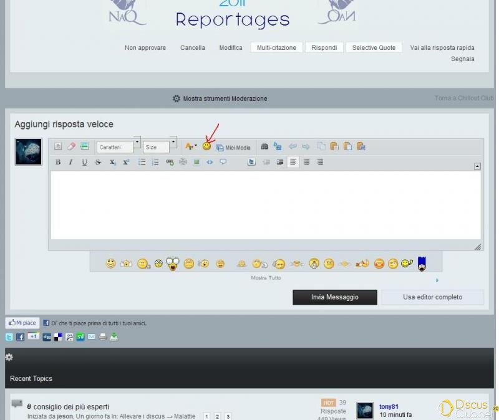Share the topic on Digg

(47, 337)
